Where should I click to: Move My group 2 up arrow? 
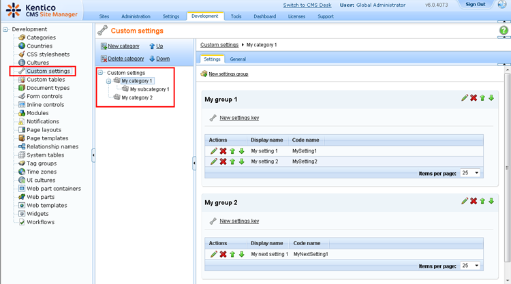482,201
